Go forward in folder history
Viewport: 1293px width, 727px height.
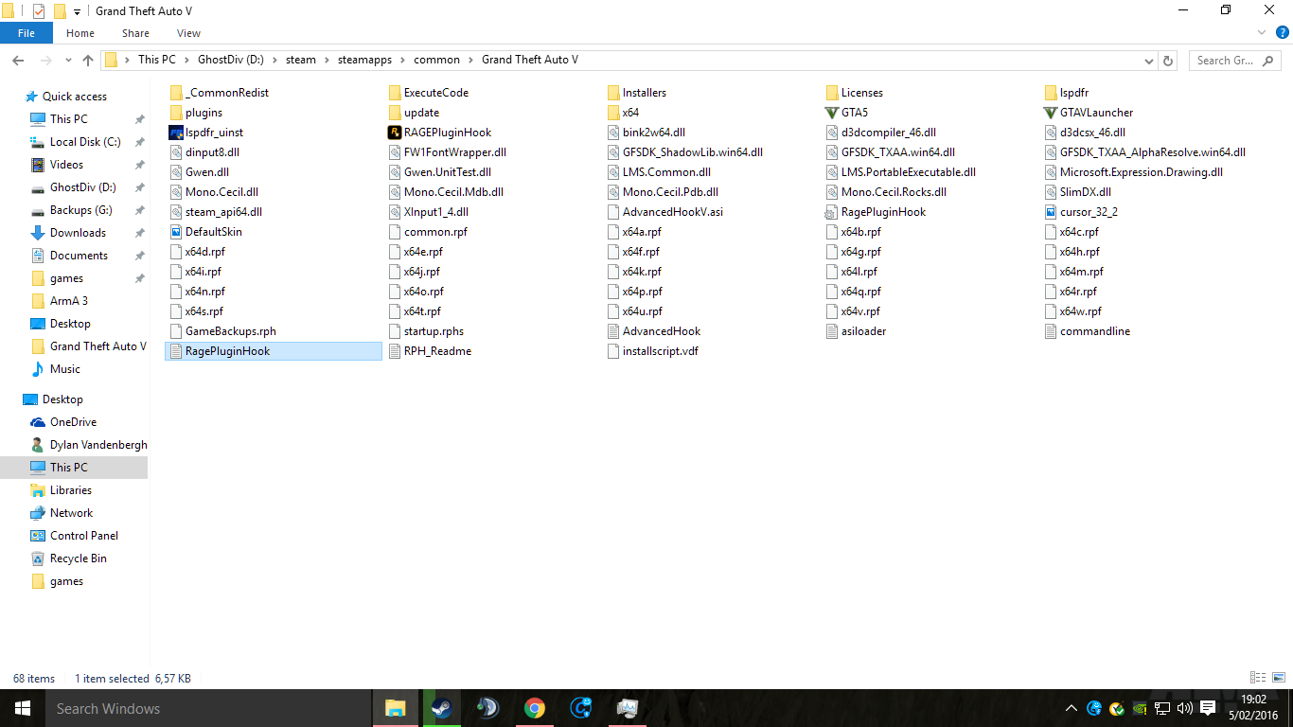coord(44,60)
